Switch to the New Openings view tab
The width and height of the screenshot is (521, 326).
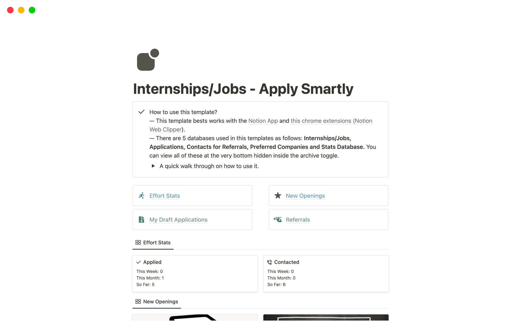point(160,302)
